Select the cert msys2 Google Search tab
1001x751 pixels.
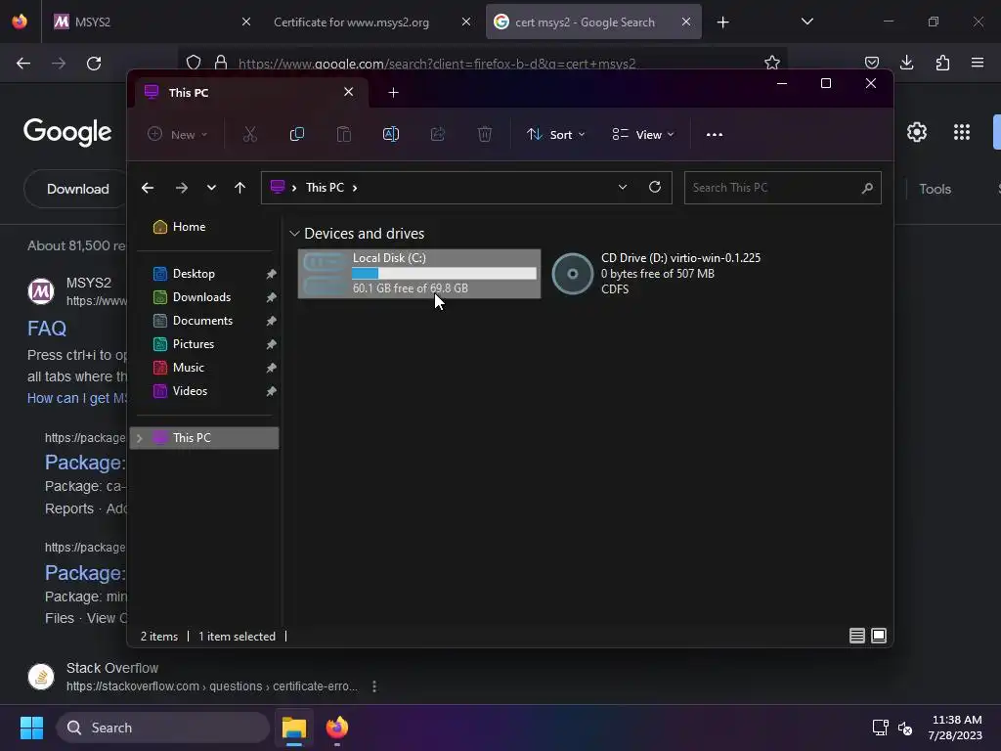(593, 22)
